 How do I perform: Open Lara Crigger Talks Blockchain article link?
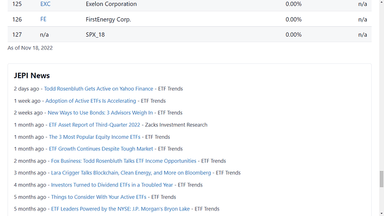(131, 173)
